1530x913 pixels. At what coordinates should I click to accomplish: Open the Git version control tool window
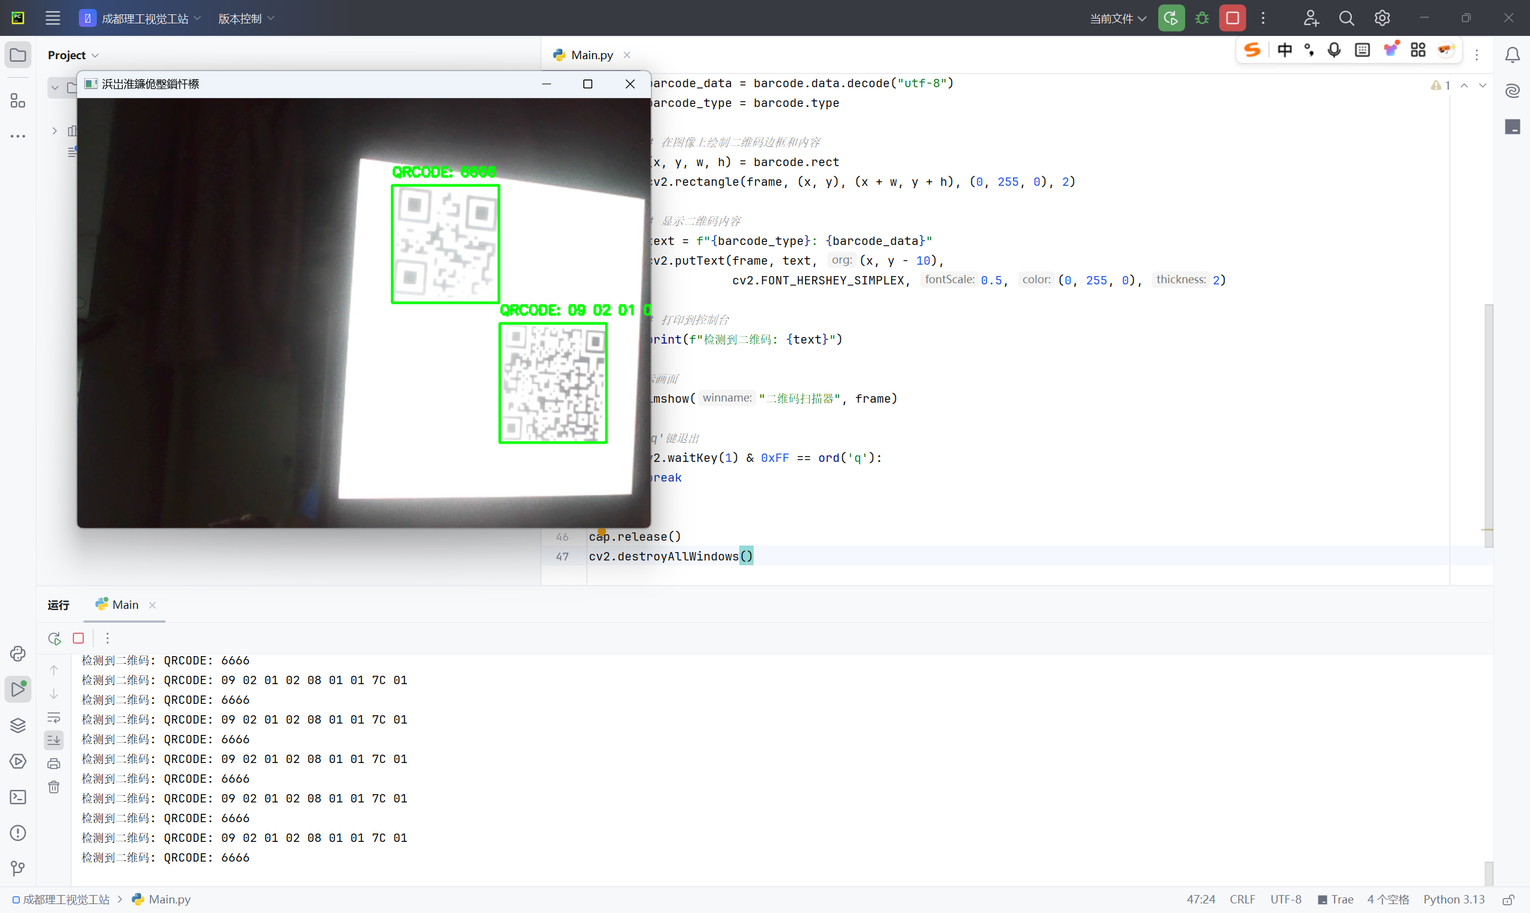pos(18,868)
